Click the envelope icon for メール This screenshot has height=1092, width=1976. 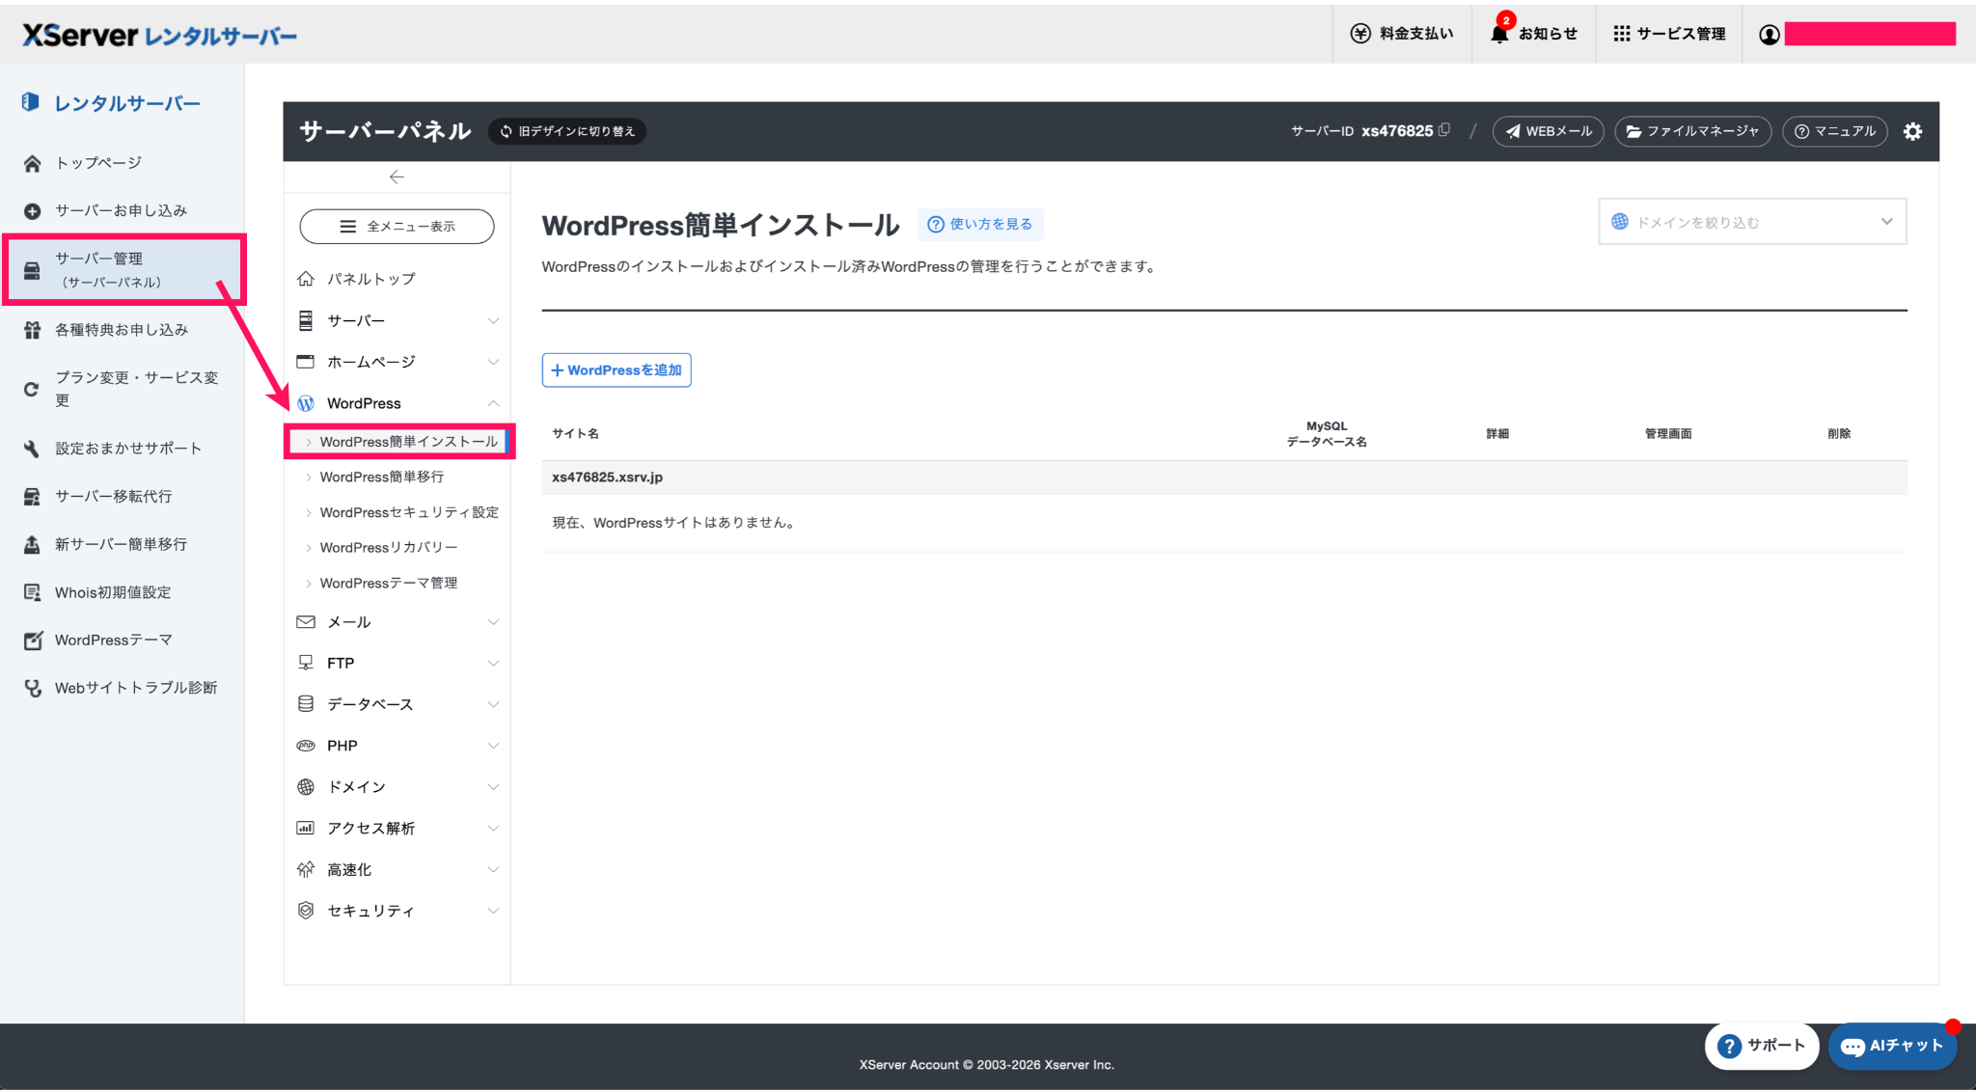tap(306, 622)
